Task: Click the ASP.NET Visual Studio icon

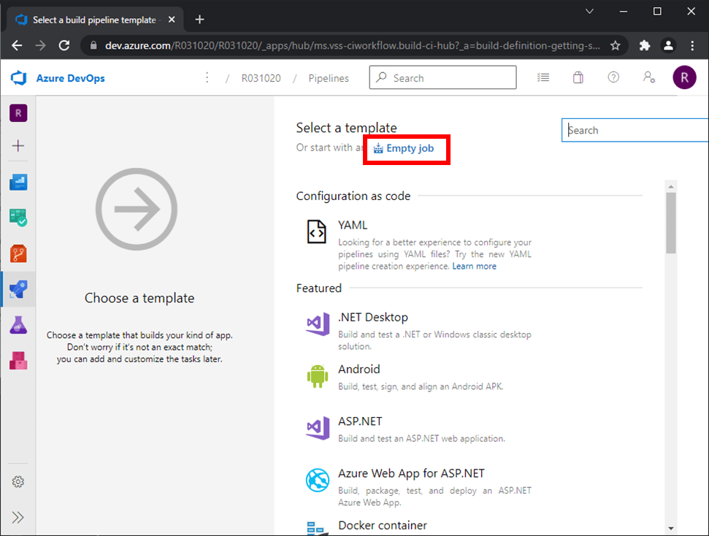Action: click(318, 429)
